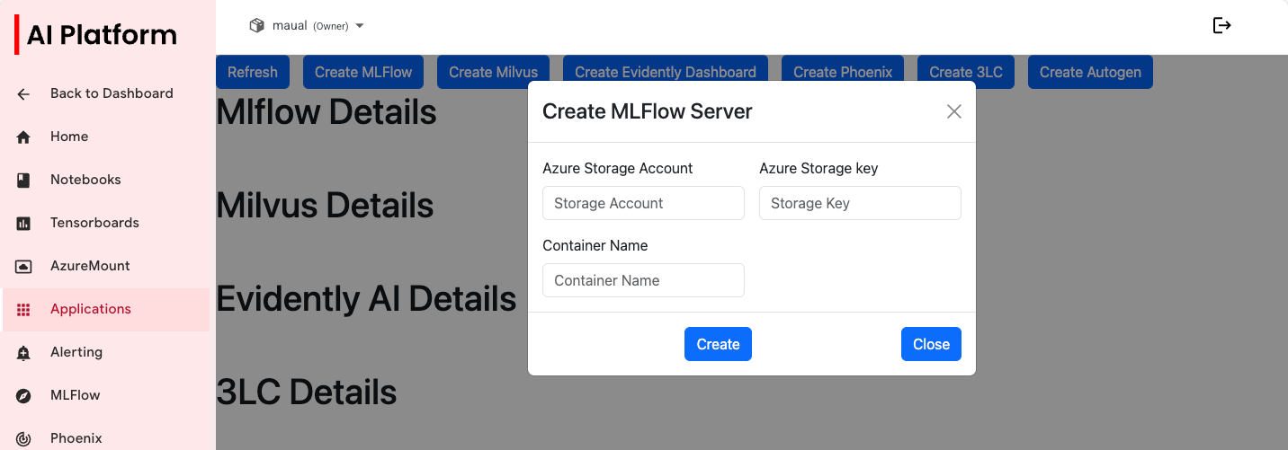Click the Create Phoenix button
This screenshot has height=450, width=1288.
pos(843,72)
